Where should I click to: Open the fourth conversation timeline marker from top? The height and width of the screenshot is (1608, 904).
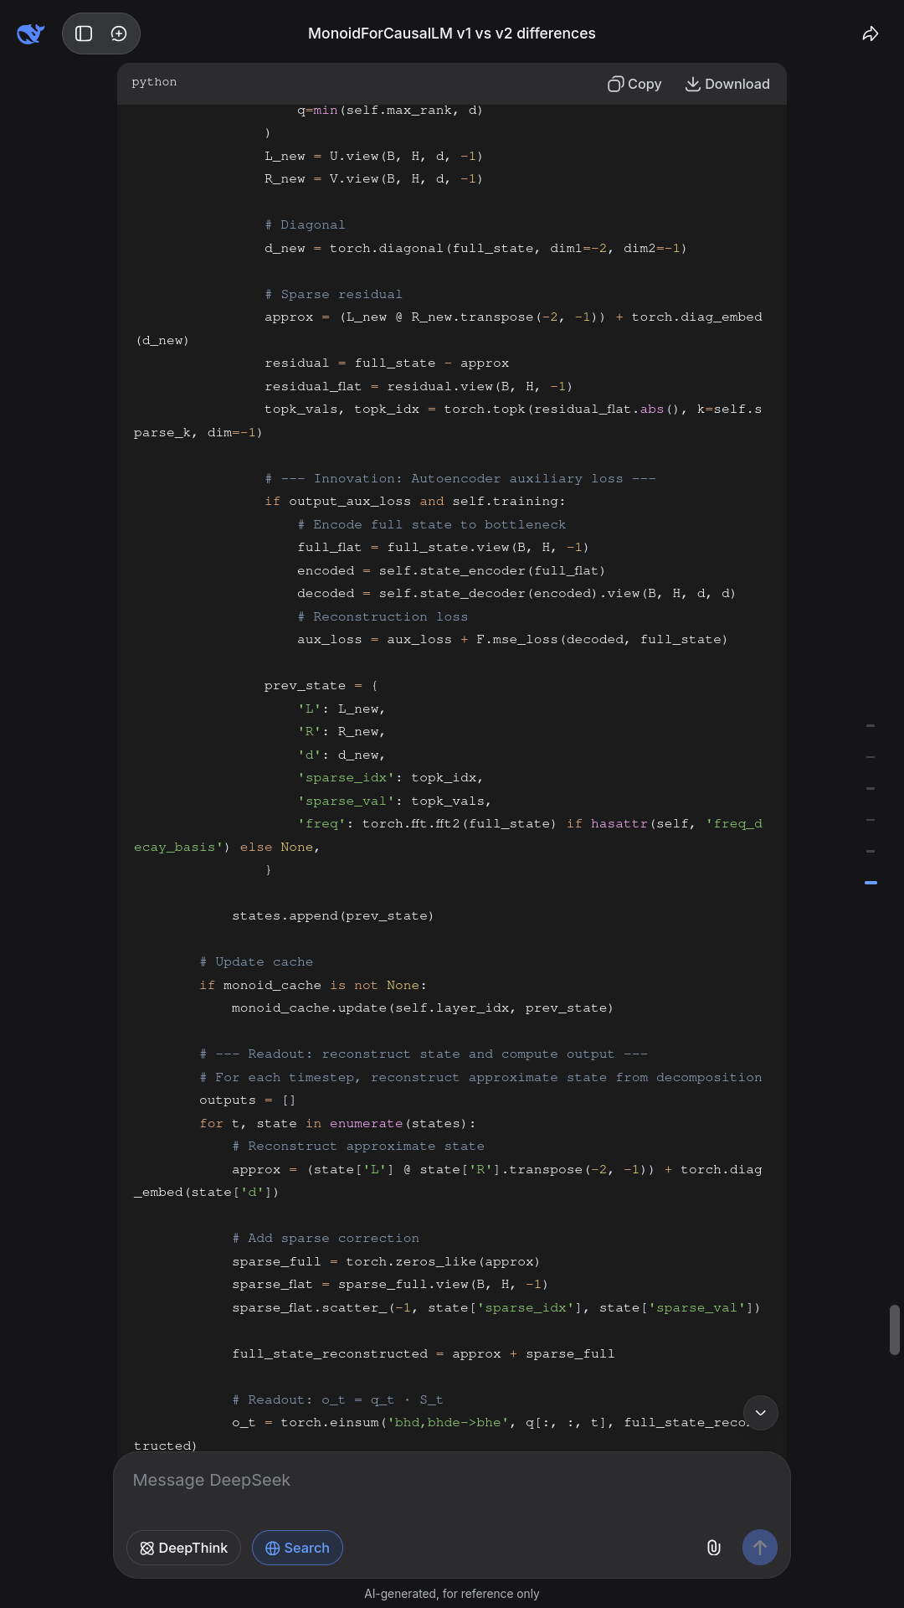[871, 820]
